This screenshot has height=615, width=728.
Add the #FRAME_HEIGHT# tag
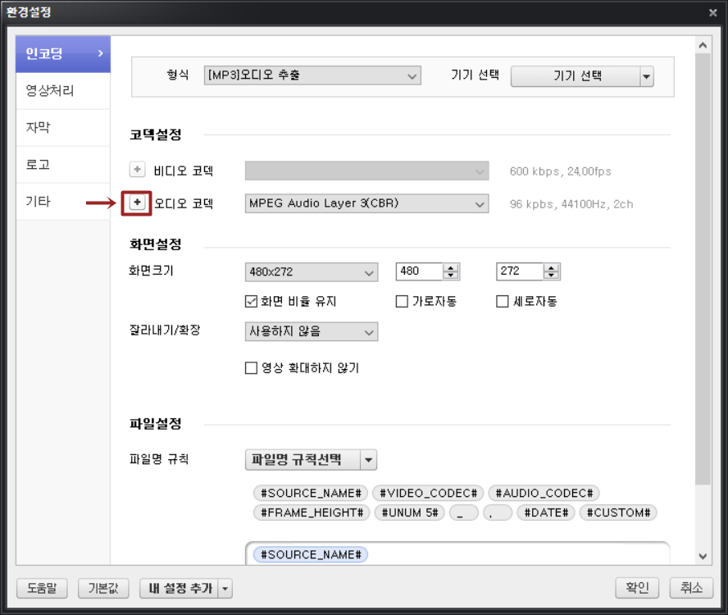[x=312, y=512]
